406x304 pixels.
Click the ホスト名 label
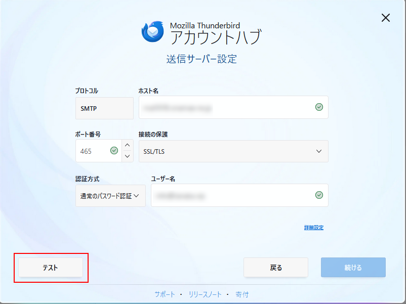click(x=148, y=91)
